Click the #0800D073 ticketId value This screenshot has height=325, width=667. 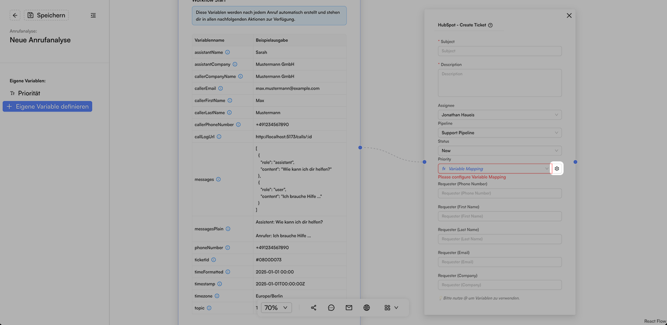click(269, 260)
